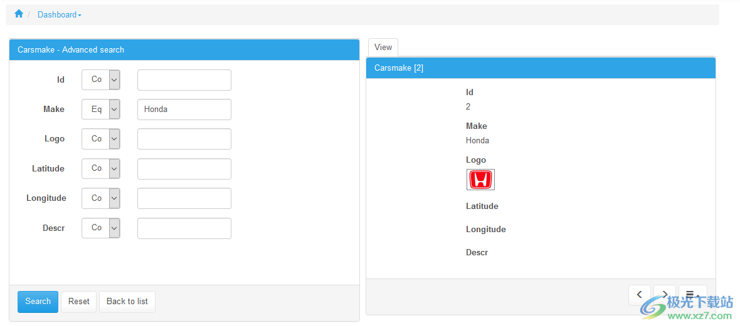Expand the Latitude operator dropdown

(x=101, y=168)
